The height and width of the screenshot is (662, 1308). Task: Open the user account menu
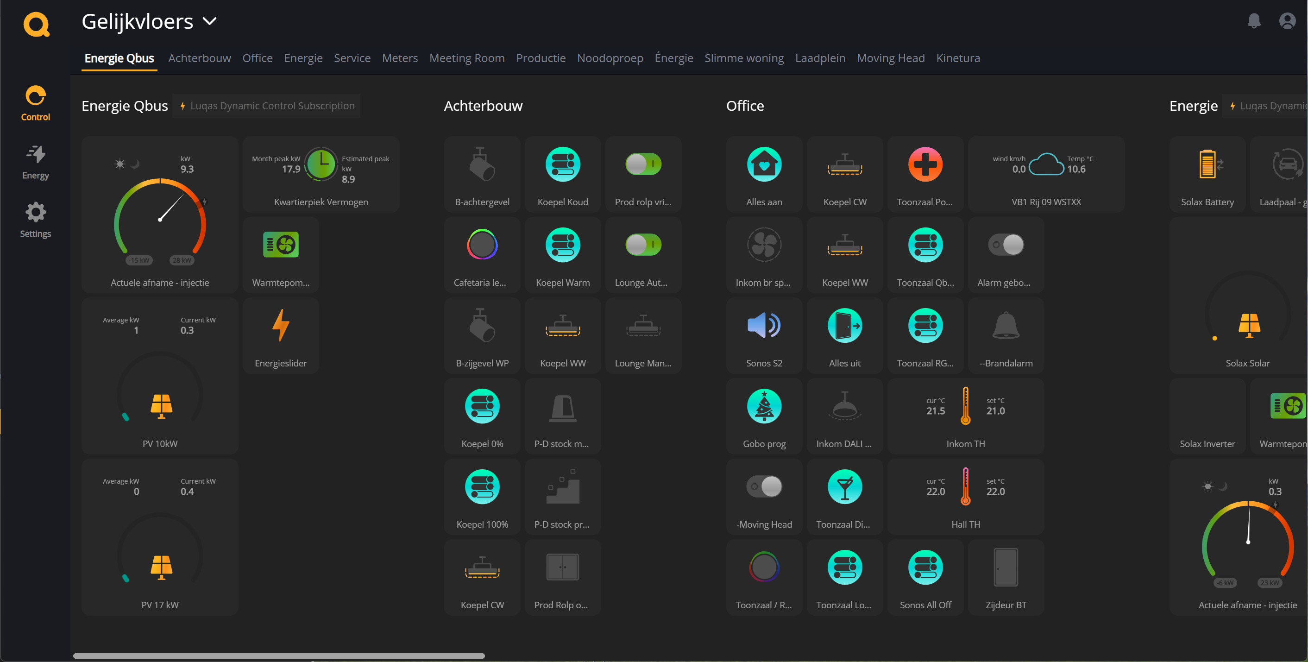tap(1287, 21)
